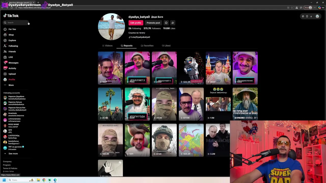Image resolution: width=326 pixels, height=183 pixels.
Task: Select the Reposts tab
Action: pyautogui.click(x=127, y=46)
